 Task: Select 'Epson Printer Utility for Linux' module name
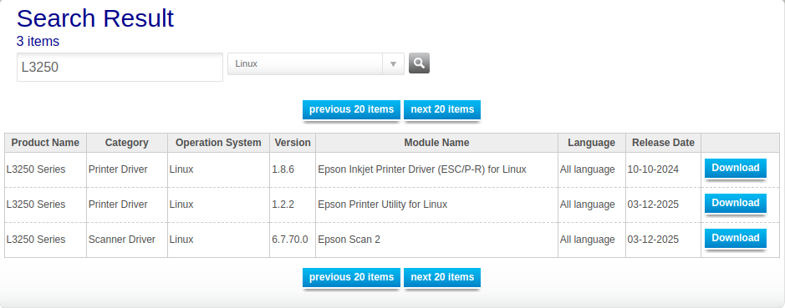(383, 204)
